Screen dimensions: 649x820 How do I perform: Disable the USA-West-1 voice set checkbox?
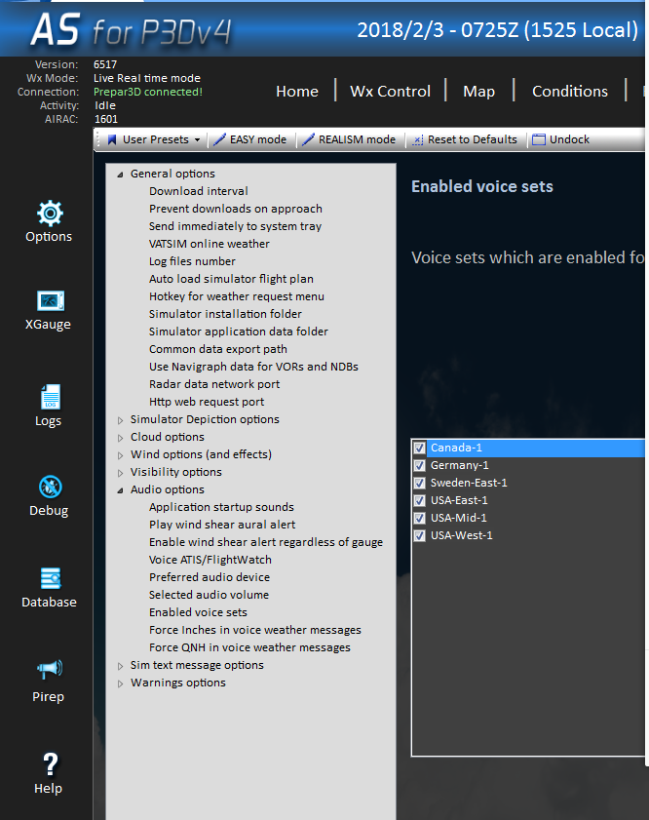click(x=420, y=535)
